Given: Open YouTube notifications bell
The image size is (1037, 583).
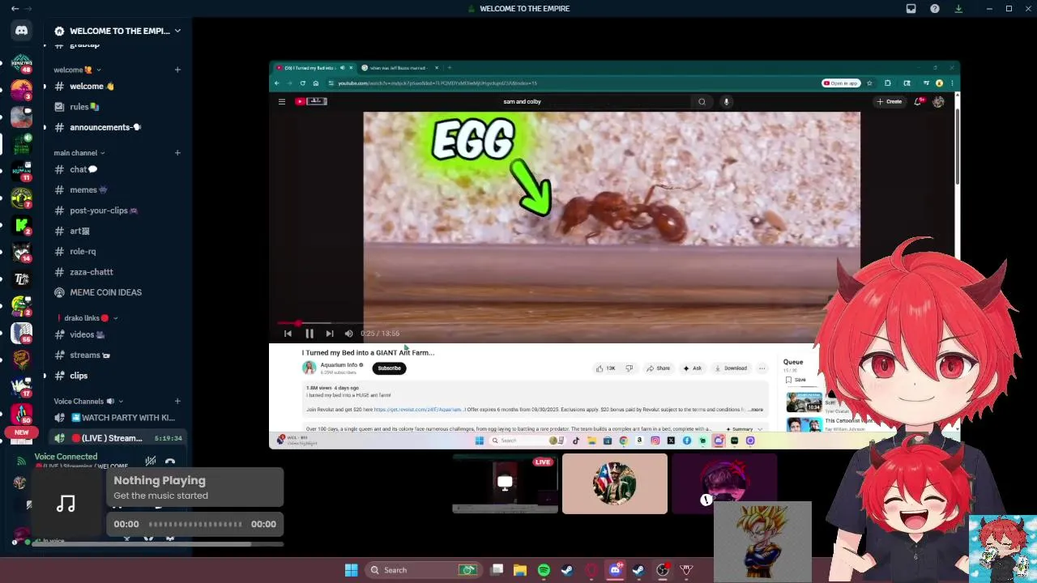Looking at the screenshot, I should point(918,101).
